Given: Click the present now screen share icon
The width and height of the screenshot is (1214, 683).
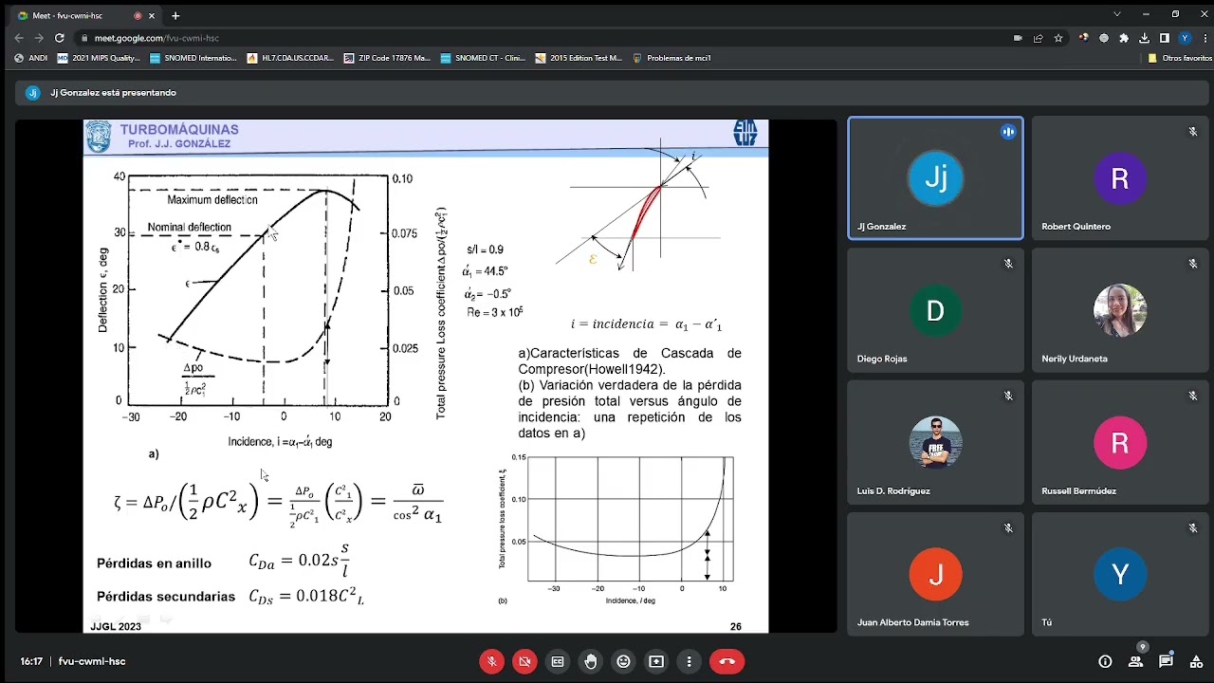Looking at the screenshot, I should (x=656, y=662).
